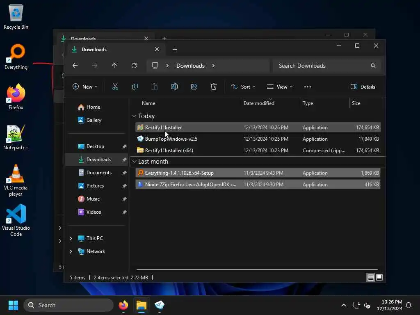The width and height of the screenshot is (420, 315).
Task: Switch to large thumbnails view icon in status bar
Action: [x=379, y=278]
